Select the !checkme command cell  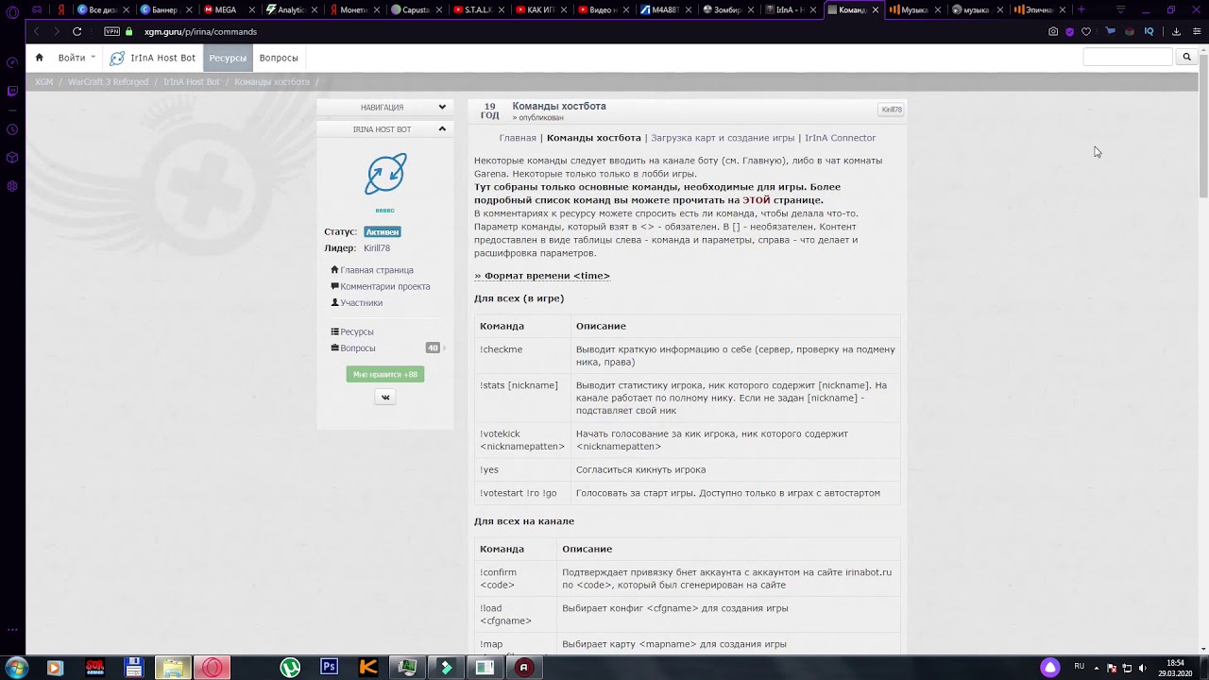522,356
